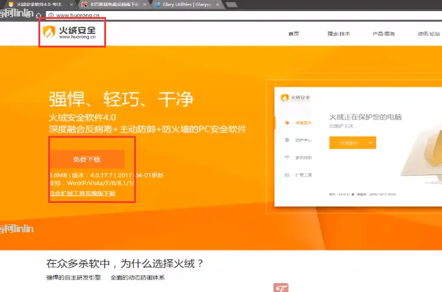The width and height of the screenshot is (442, 292).
Task: Click the 火绒安全 site logo
Action: pyautogui.click(x=70, y=32)
